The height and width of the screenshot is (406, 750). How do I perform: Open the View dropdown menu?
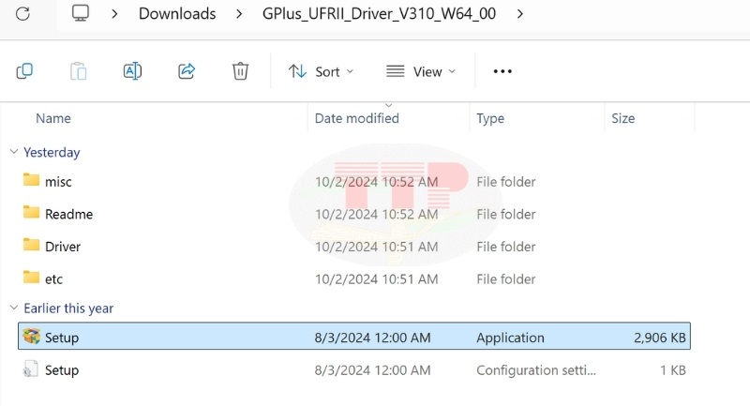420,71
